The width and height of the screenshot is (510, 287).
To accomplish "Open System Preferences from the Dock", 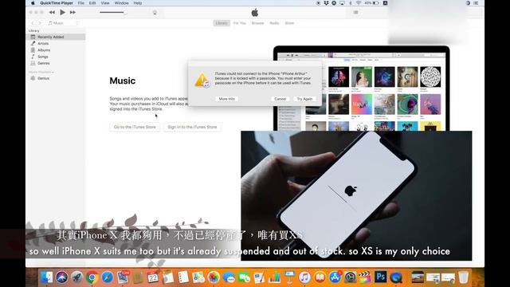I will click(x=351, y=277).
